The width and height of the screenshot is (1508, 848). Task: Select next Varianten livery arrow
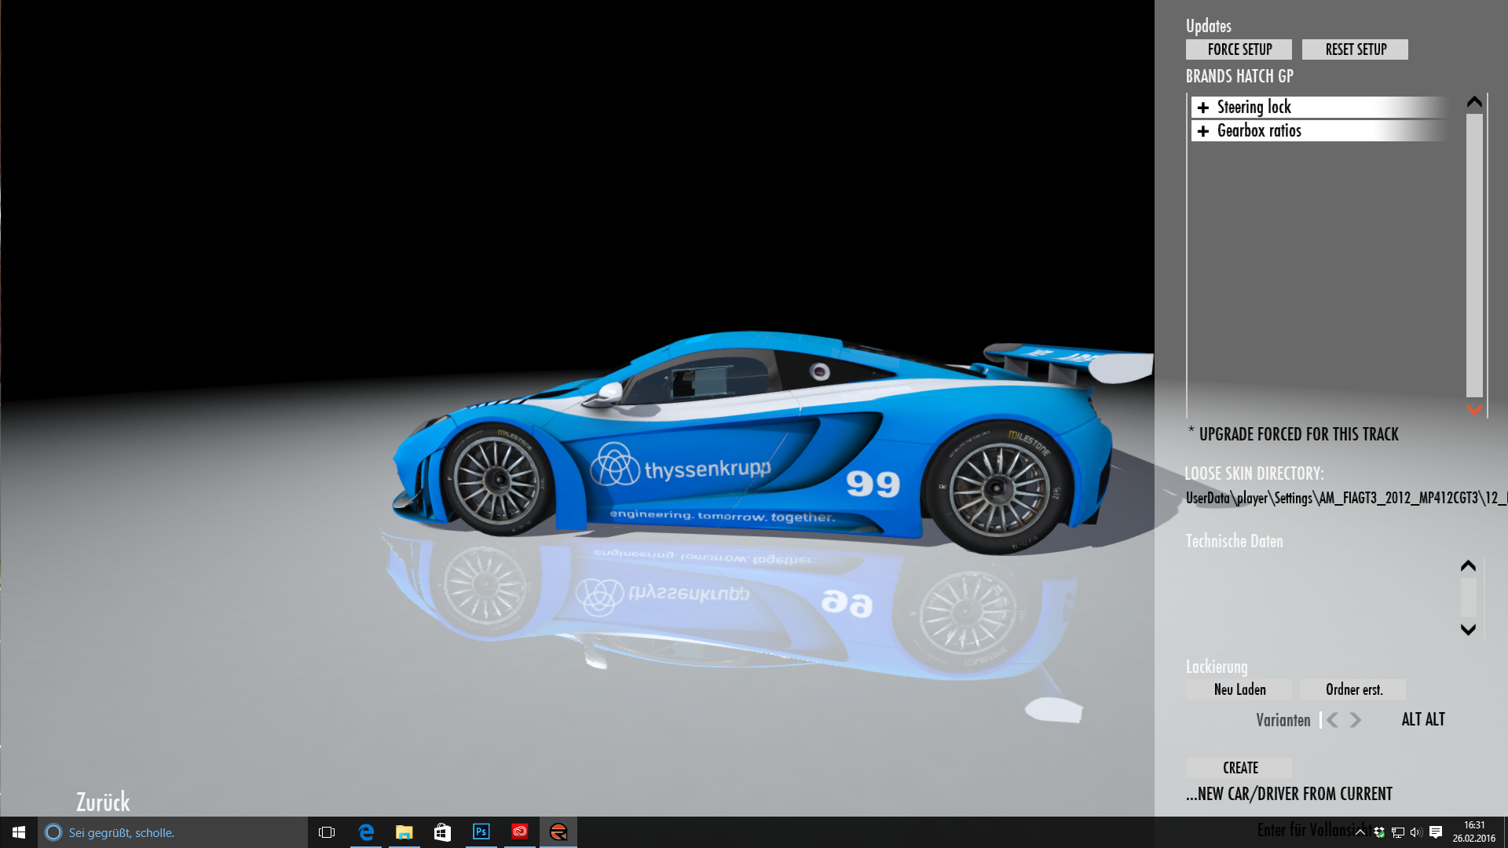pos(1356,720)
